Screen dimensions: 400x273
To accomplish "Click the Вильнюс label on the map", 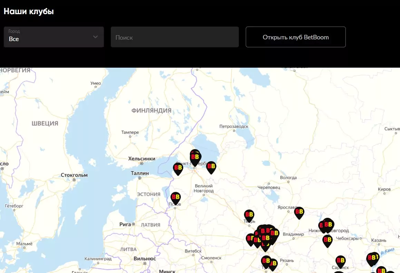I will pyautogui.click(x=145, y=259).
